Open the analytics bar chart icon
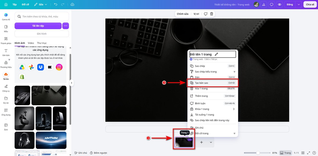Image resolution: width=318 pixels, height=156 pixels. point(264,4)
